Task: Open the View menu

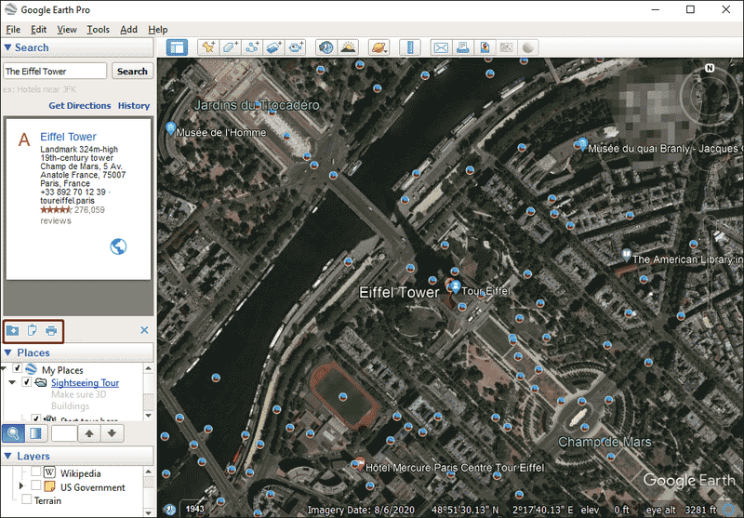Action: (67, 30)
